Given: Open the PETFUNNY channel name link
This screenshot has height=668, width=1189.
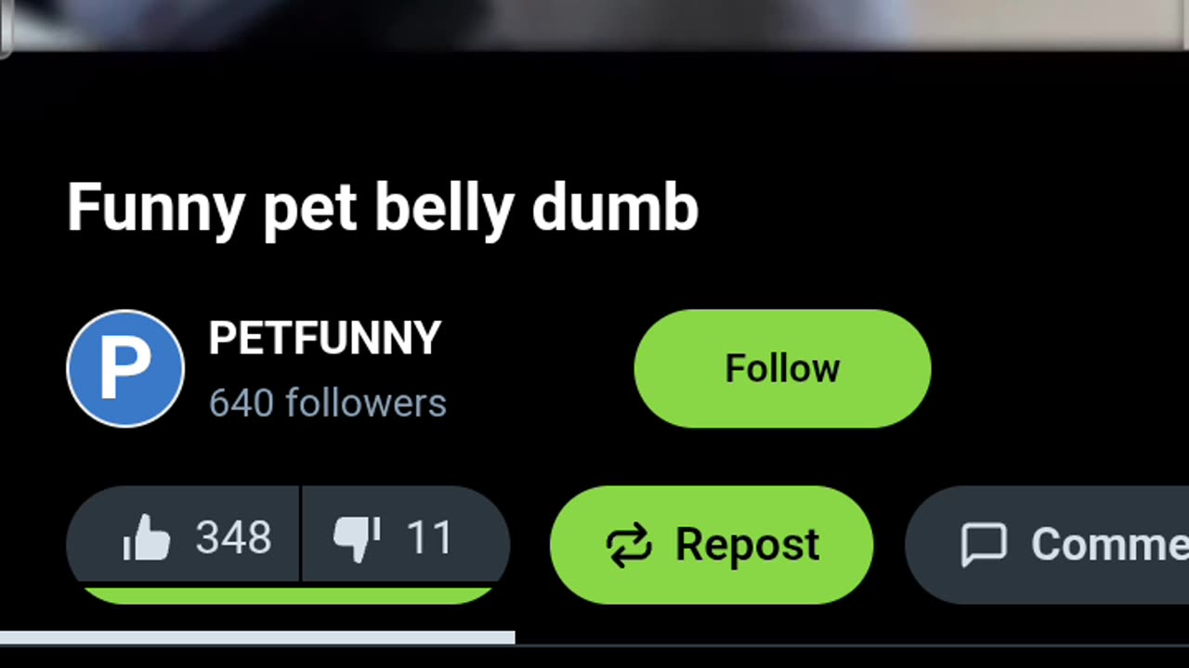Looking at the screenshot, I should click(325, 339).
